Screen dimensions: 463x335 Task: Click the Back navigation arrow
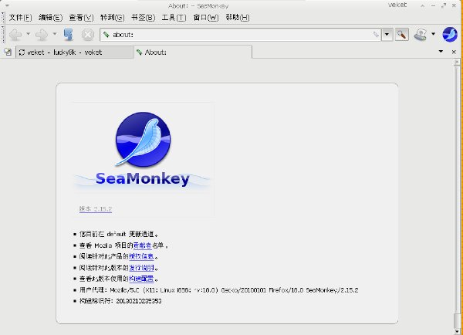(15, 35)
